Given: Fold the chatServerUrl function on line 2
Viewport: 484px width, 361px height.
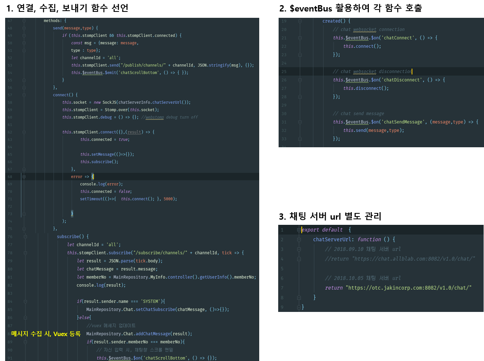Looking at the screenshot, I should 299,239.
